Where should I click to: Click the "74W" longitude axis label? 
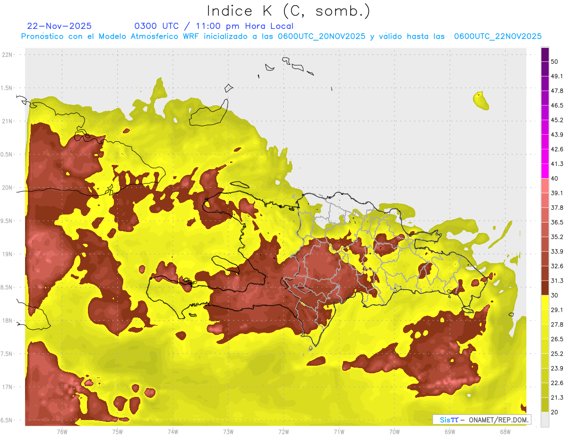coord(173,432)
